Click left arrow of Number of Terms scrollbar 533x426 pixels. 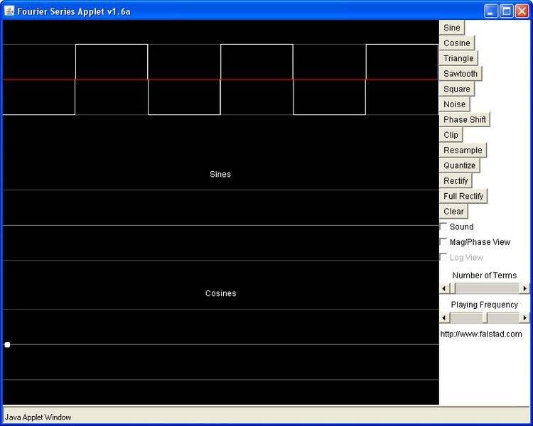(443, 288)
